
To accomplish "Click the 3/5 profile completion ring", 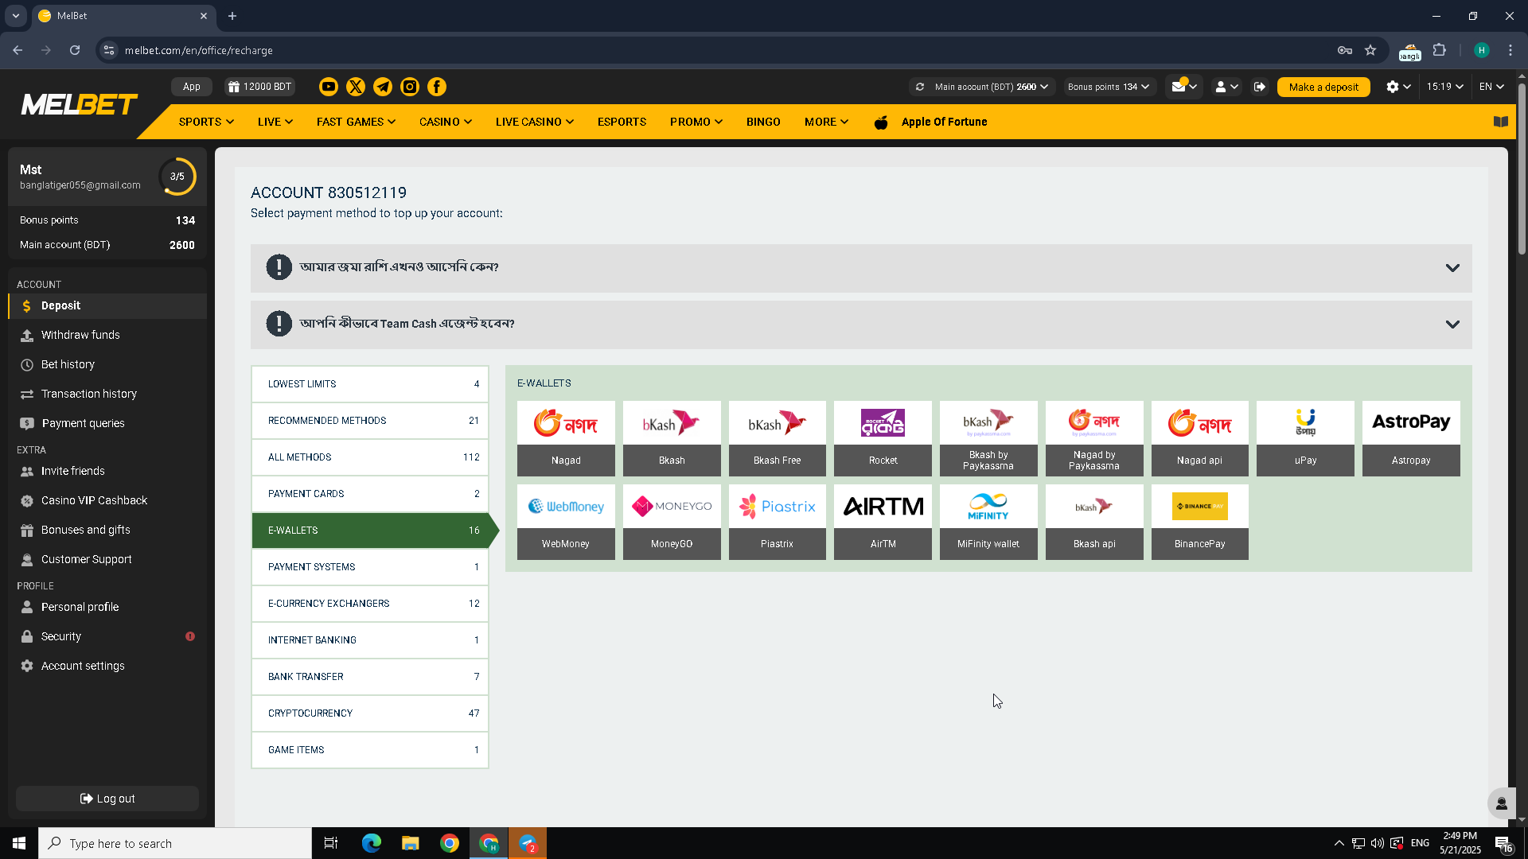I will click(177, 176).
